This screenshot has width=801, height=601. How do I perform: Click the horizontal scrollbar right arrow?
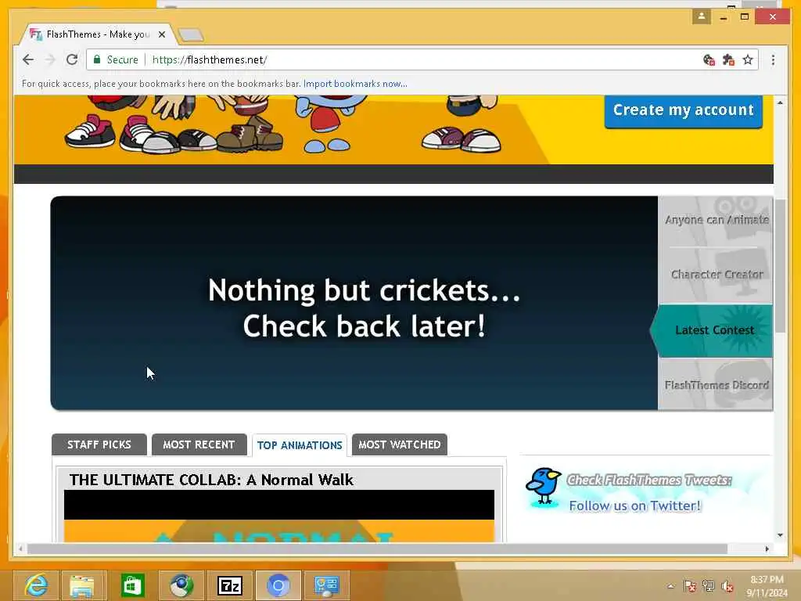(767, 549)
